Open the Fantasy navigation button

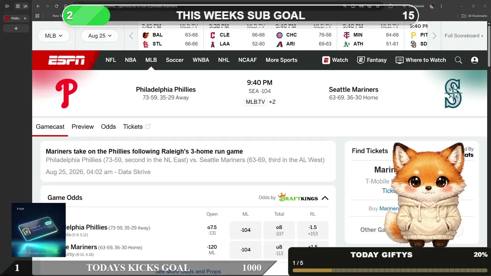tap(372, 60)
